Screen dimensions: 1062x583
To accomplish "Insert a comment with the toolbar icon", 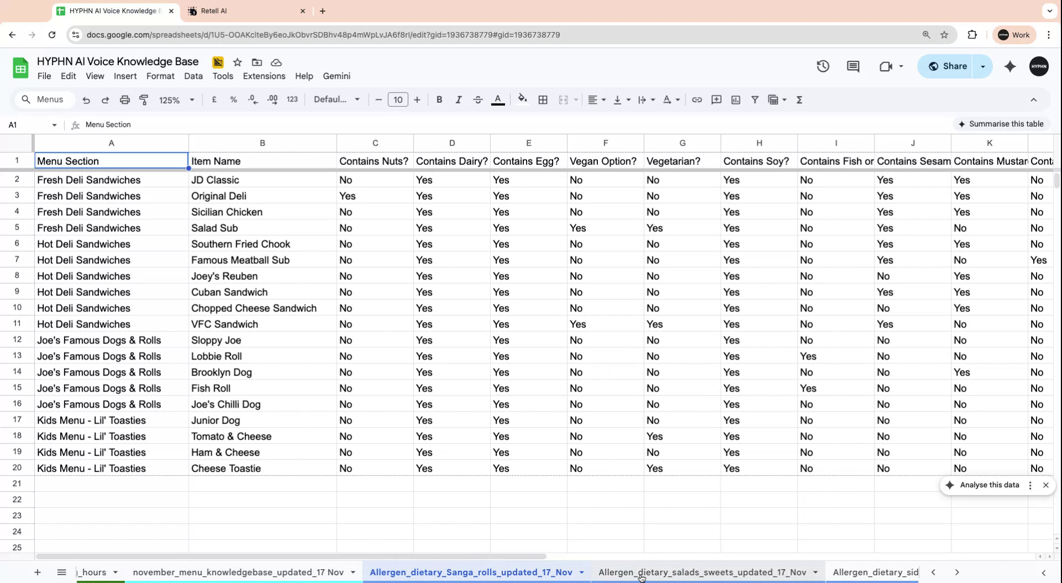I will click(x=716, y=100).
